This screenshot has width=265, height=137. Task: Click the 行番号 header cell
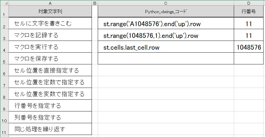249,11
